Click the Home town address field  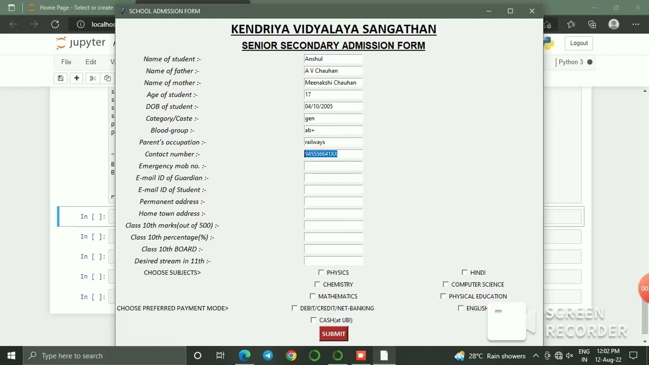click(x=333, y=213)
